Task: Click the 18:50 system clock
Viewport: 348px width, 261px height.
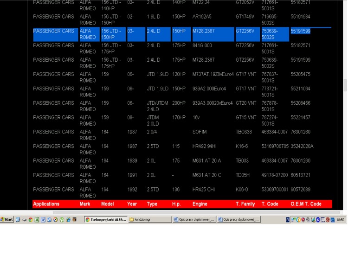Action: 340,220
